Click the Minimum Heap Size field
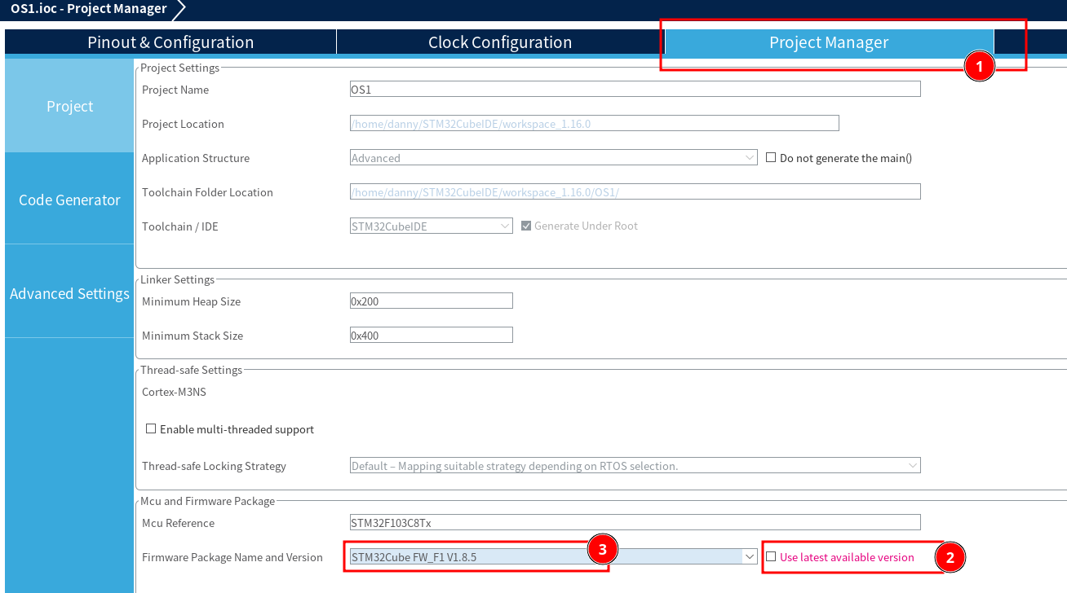The width and height of the screenshot is (1067, 593). (432, 301)
